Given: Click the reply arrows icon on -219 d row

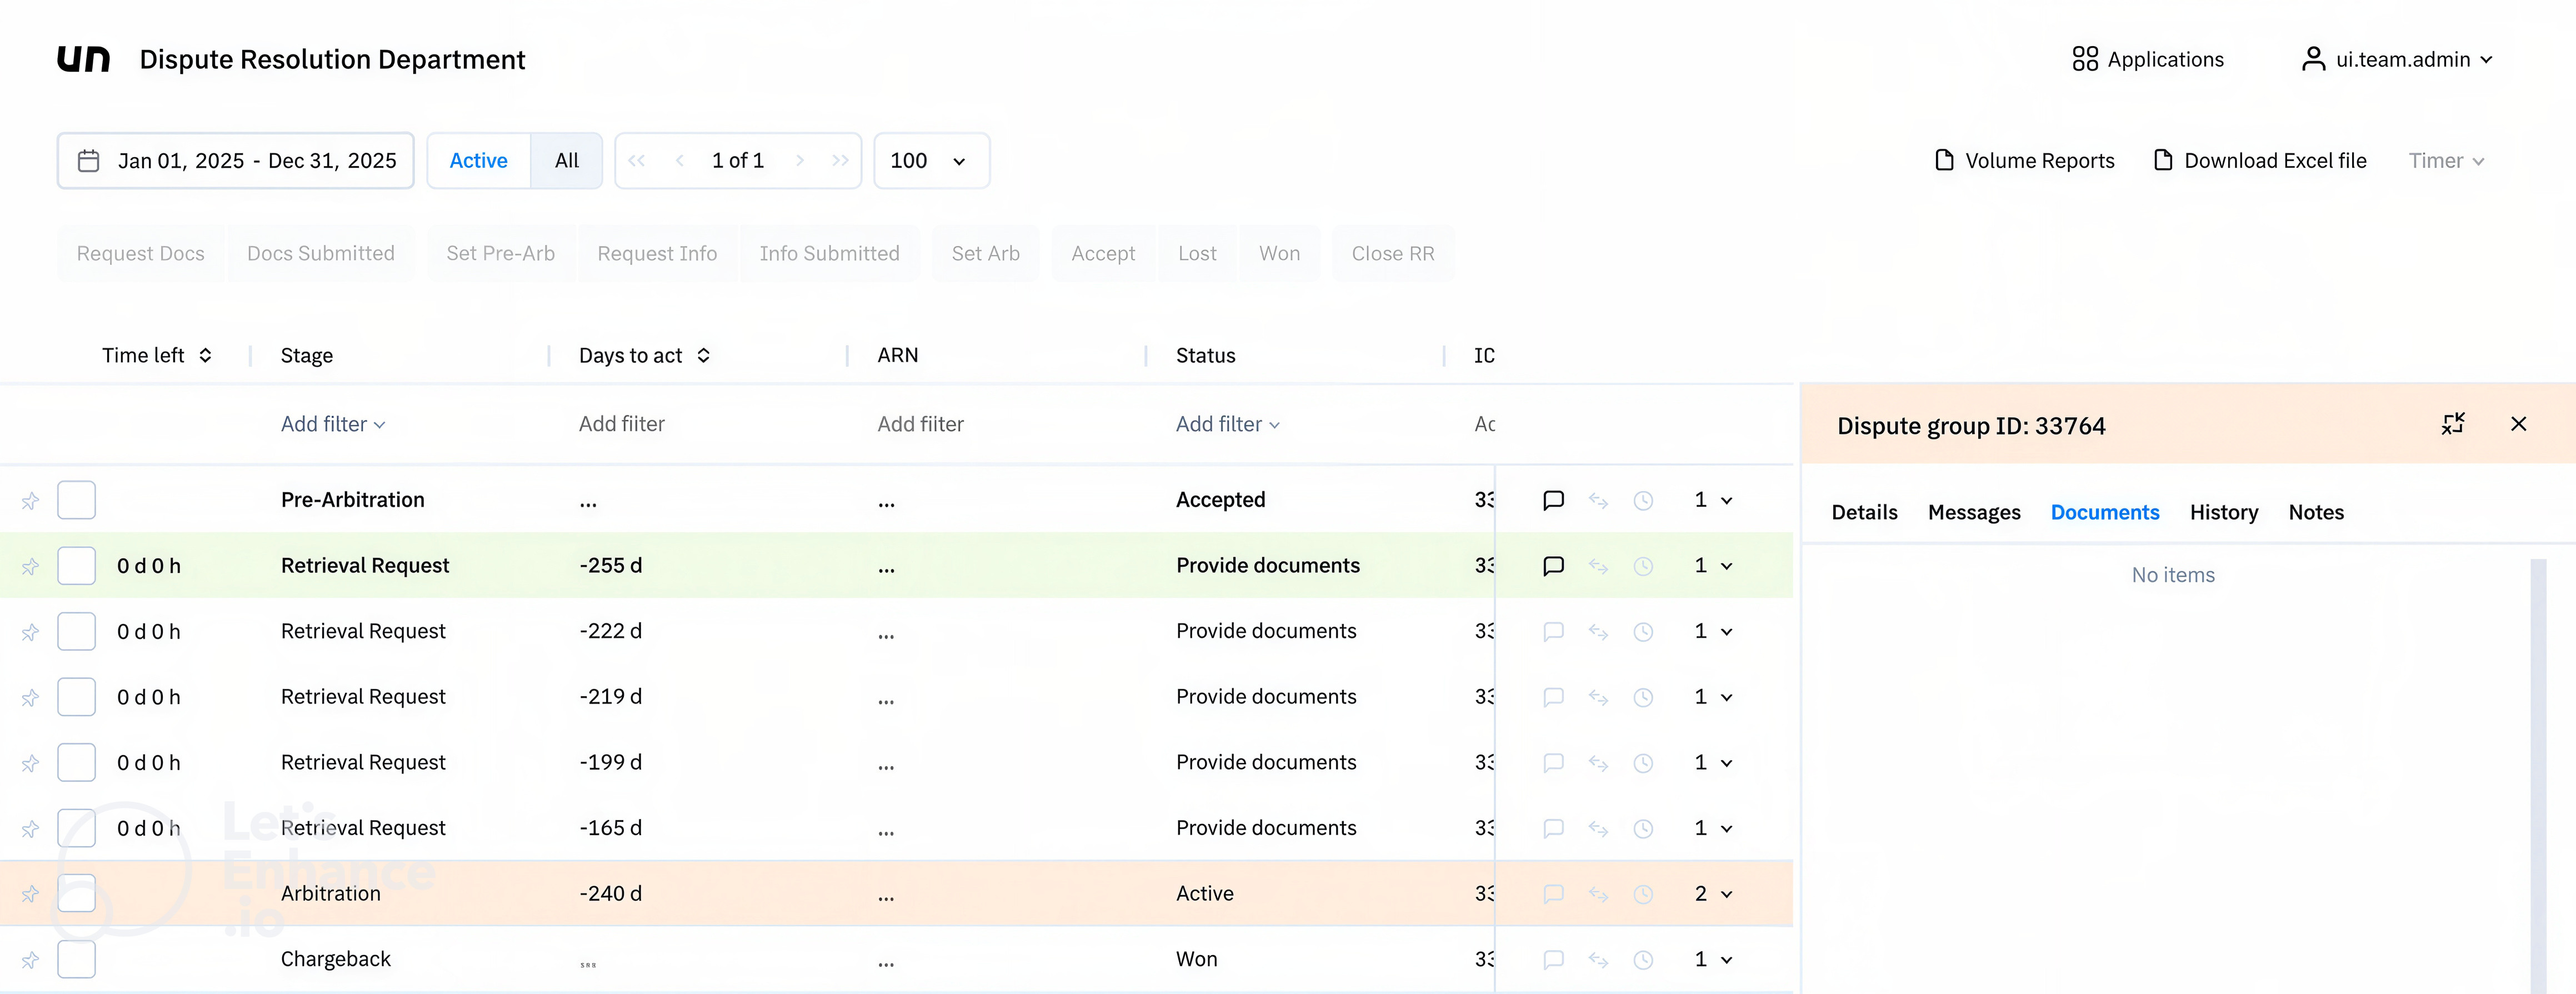Looking at the screenshot, I should click(1598, 697).
